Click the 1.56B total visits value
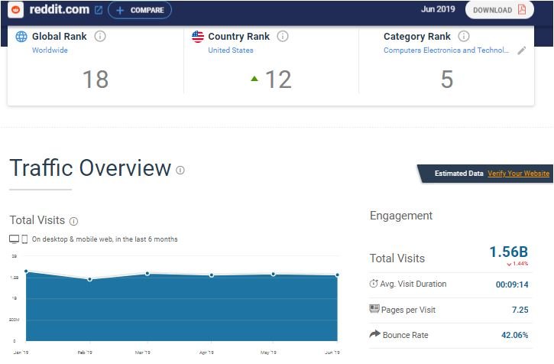The width and height of the screenshot is (554, 364). 508,252
